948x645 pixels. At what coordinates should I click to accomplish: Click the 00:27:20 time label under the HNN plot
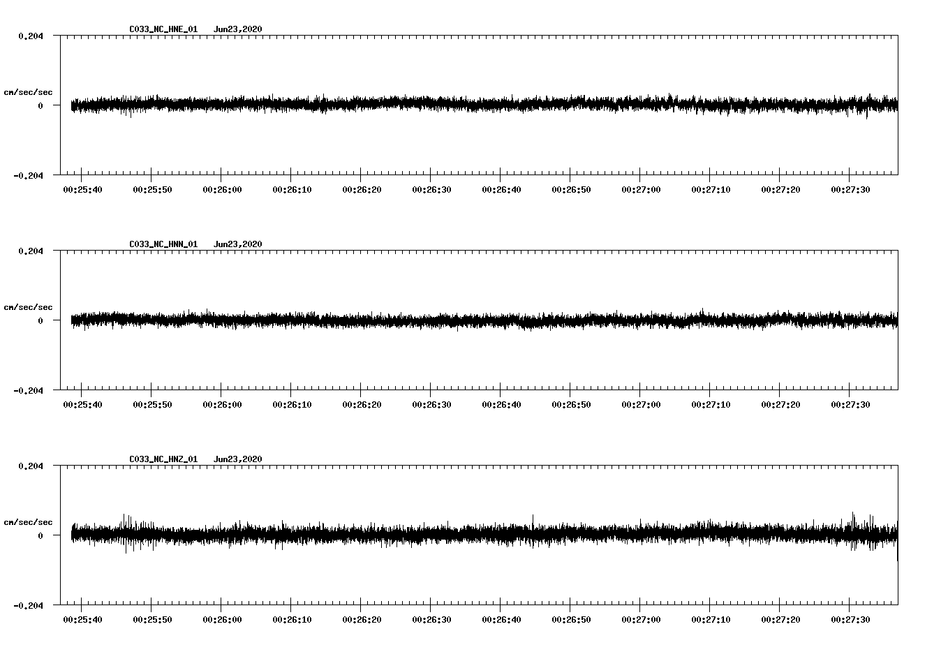coord(780,405)
